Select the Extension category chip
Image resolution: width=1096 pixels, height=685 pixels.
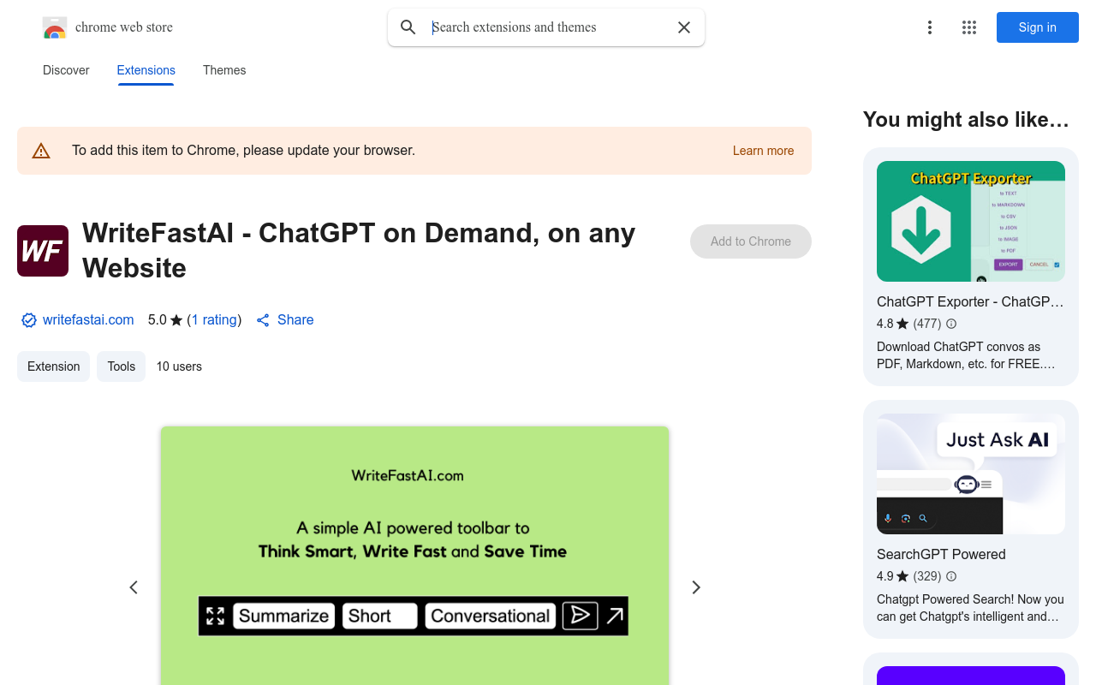tap(53, 366)
